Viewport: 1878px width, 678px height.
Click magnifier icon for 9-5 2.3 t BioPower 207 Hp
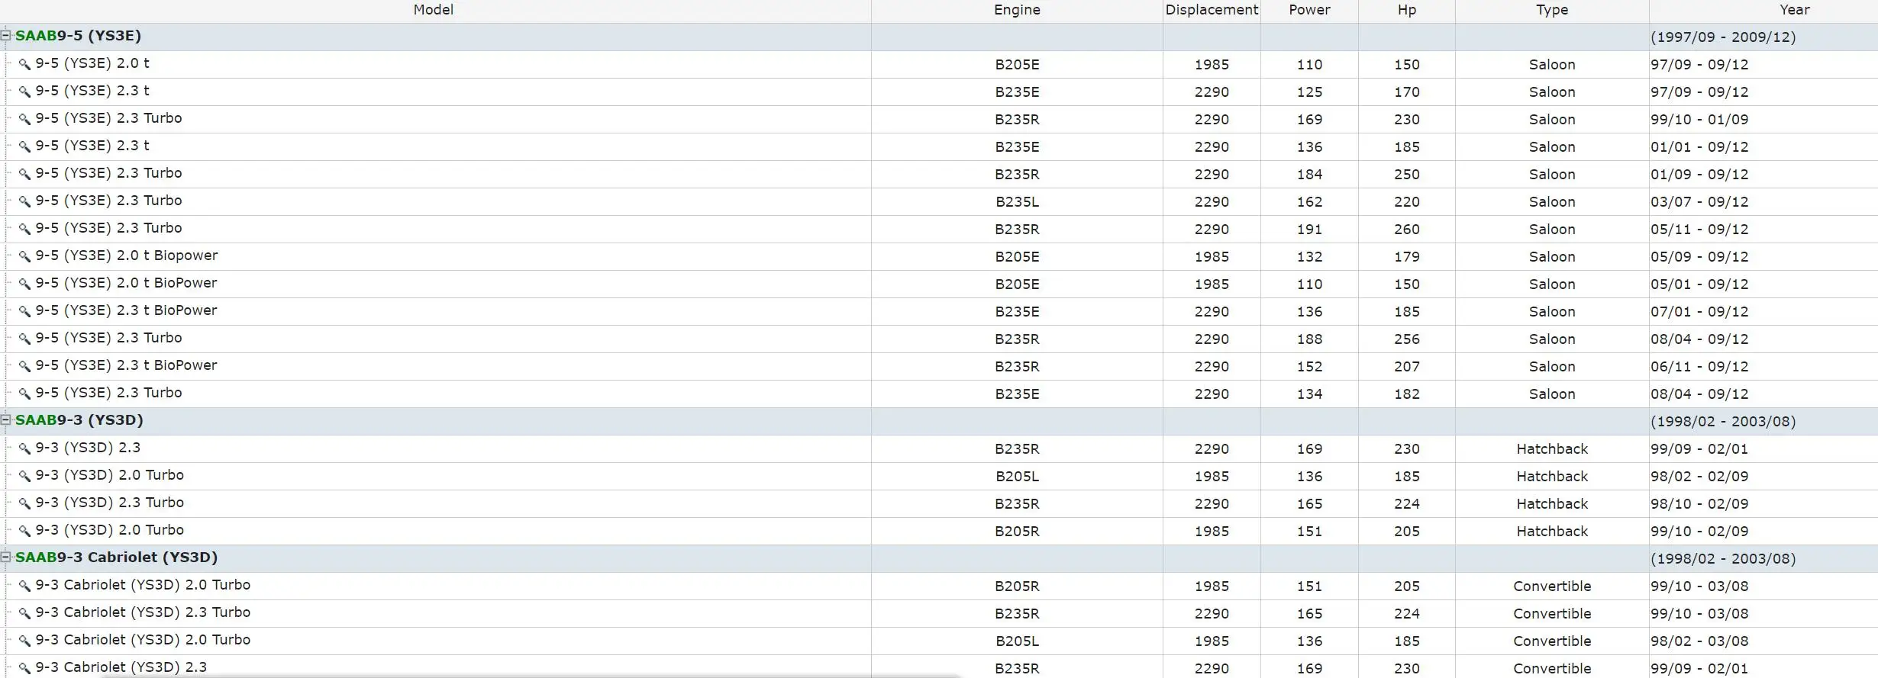24,366
